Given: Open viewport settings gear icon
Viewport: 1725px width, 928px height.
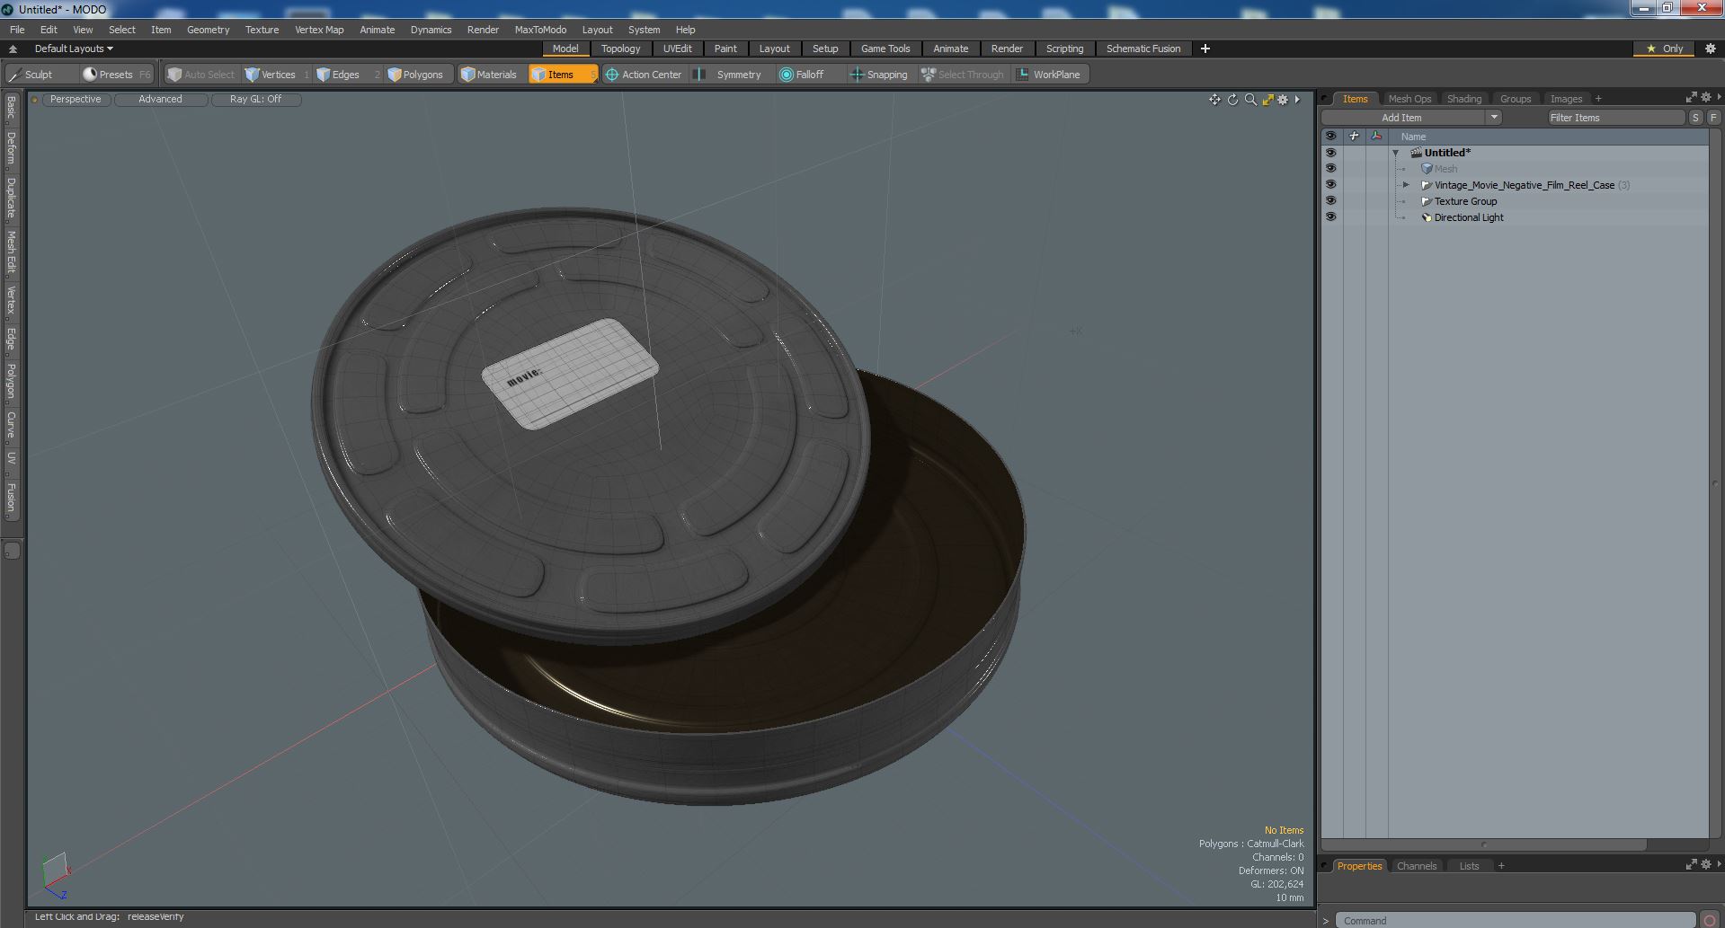Looking at the screenshot, I should pyautogui.click(x=1283, y=100).
